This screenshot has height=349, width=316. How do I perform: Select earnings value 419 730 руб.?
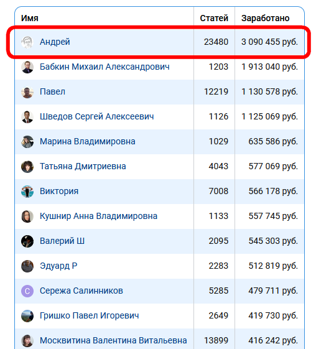[x=273, y=315]
